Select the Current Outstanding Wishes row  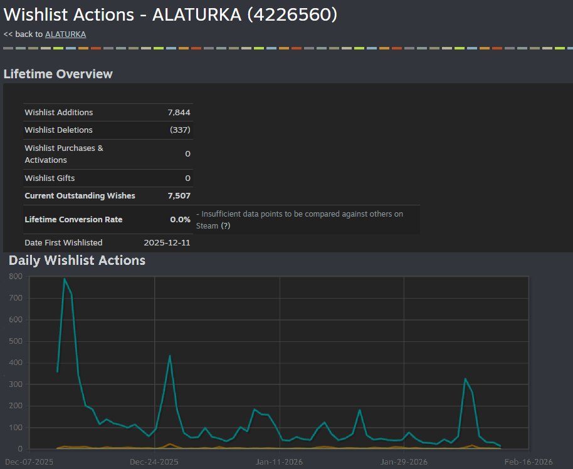pos(108,195)
